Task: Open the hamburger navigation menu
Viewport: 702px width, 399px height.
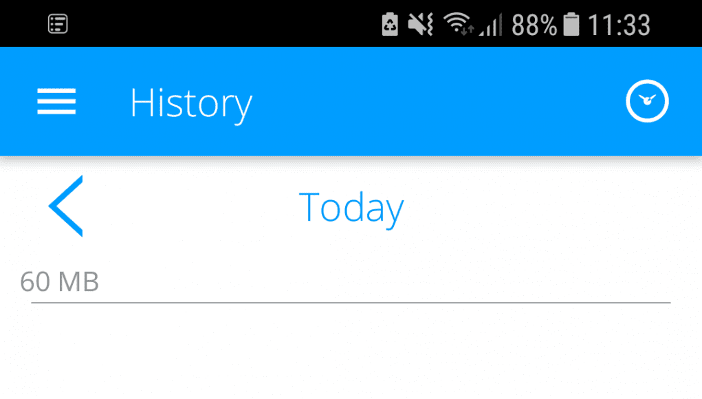Action: tap(56, 101)
